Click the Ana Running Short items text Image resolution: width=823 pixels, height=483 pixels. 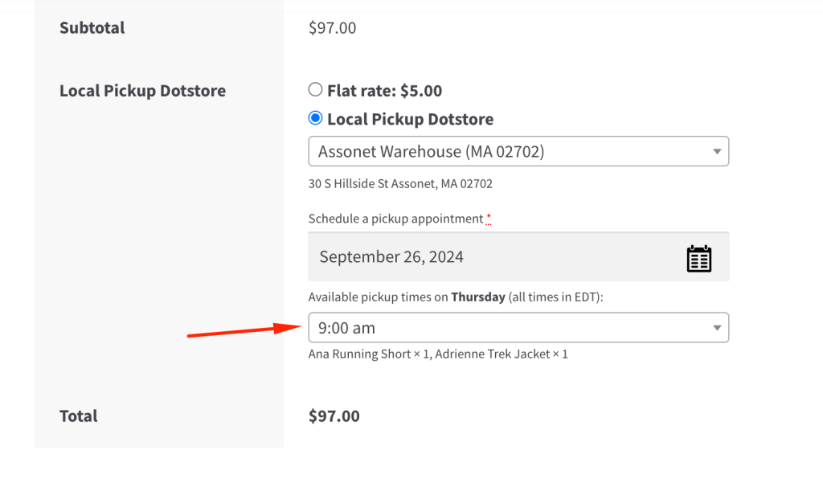[x=438, y=354]
